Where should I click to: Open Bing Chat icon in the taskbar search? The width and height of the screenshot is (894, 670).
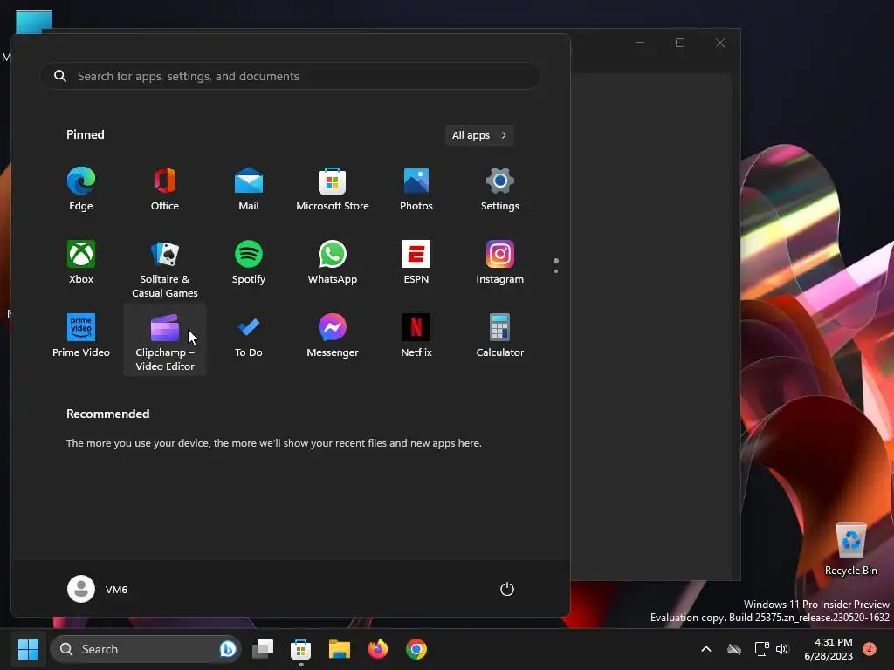click(x=228, y=649)
